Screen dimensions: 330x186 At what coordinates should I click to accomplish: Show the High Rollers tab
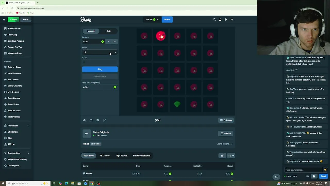(121, 156)
